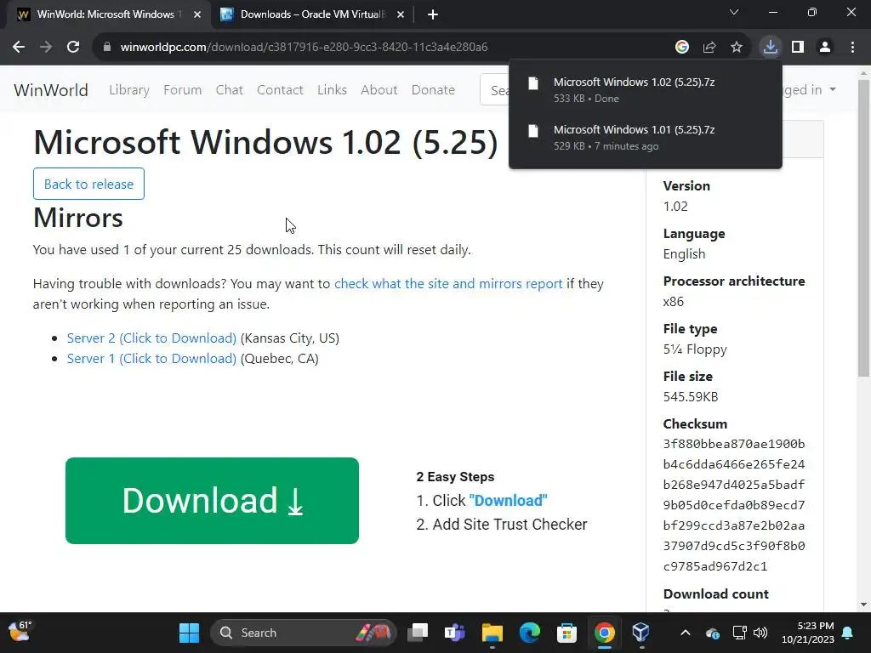Click the share page icon
This screenshot has width=871, height=653.
pyautogui.click(x=709, y=48)
